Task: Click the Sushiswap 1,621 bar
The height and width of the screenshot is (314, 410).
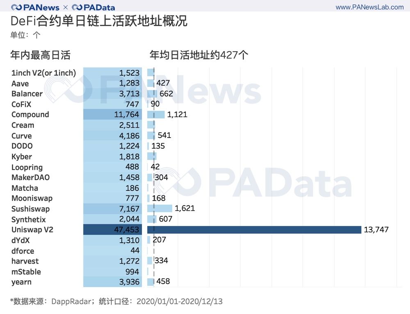Action: coord(159,208)
